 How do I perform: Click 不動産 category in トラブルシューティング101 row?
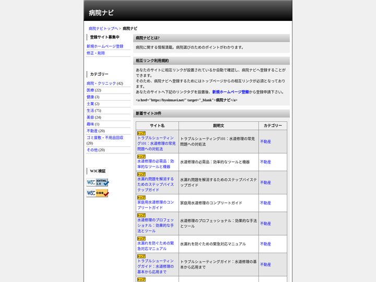click(x=265, y=142)
